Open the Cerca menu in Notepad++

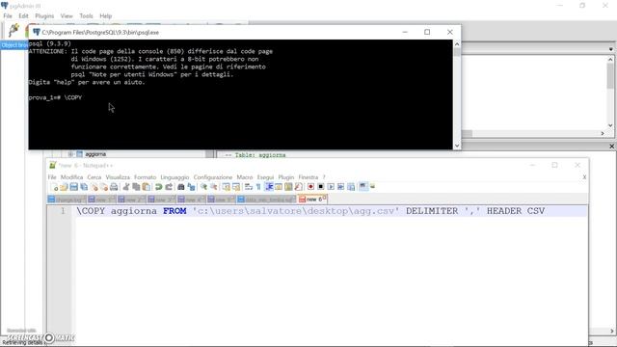(94, 177)
